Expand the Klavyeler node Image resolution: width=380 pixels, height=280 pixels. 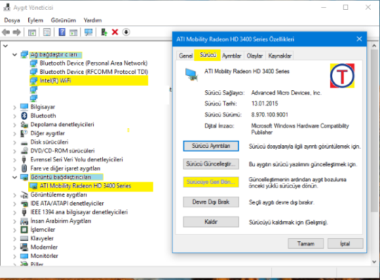(x=15, y=239)
